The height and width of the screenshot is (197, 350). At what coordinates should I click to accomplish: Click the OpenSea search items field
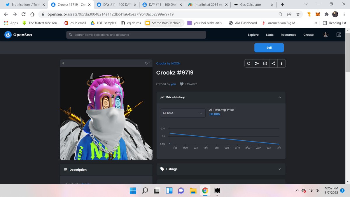coord(136,35)
